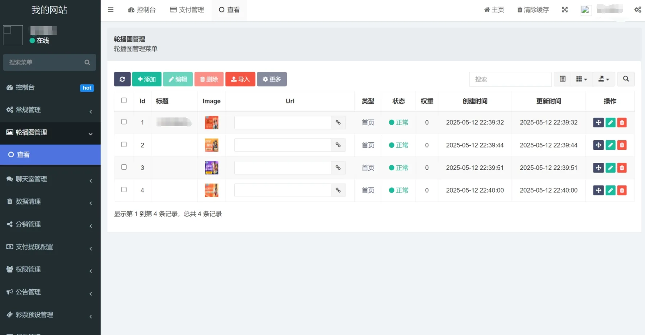This screenshot has width=645, height=335.
Task: Open the 支付管理 tab
Action: coord(187,10)
